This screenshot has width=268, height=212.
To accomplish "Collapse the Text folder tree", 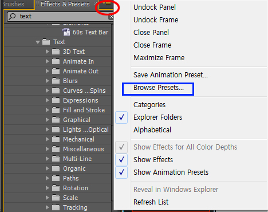I will point(38,42).
